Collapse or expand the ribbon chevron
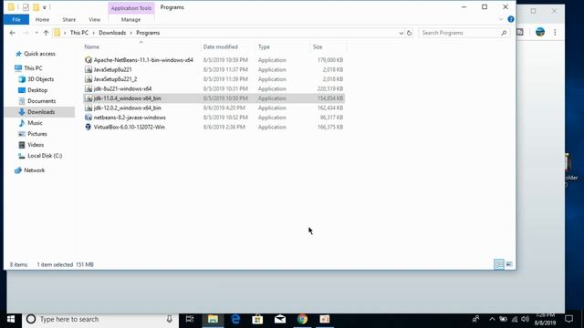Viewport: 584px width, 328px height. pos(501,19)
